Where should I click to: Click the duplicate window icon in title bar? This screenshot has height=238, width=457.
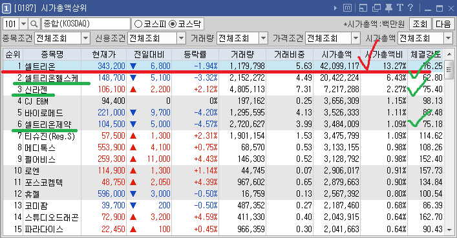point(376,8)
